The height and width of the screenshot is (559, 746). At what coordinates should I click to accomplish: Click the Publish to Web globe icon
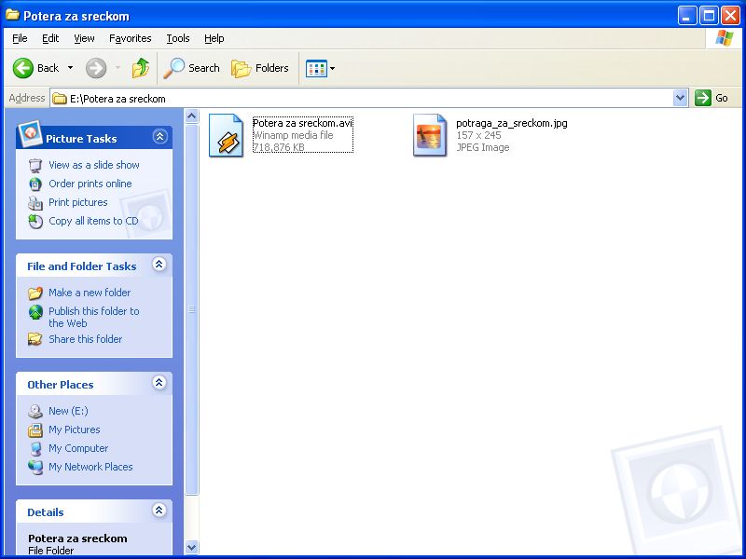pos(35,312)
